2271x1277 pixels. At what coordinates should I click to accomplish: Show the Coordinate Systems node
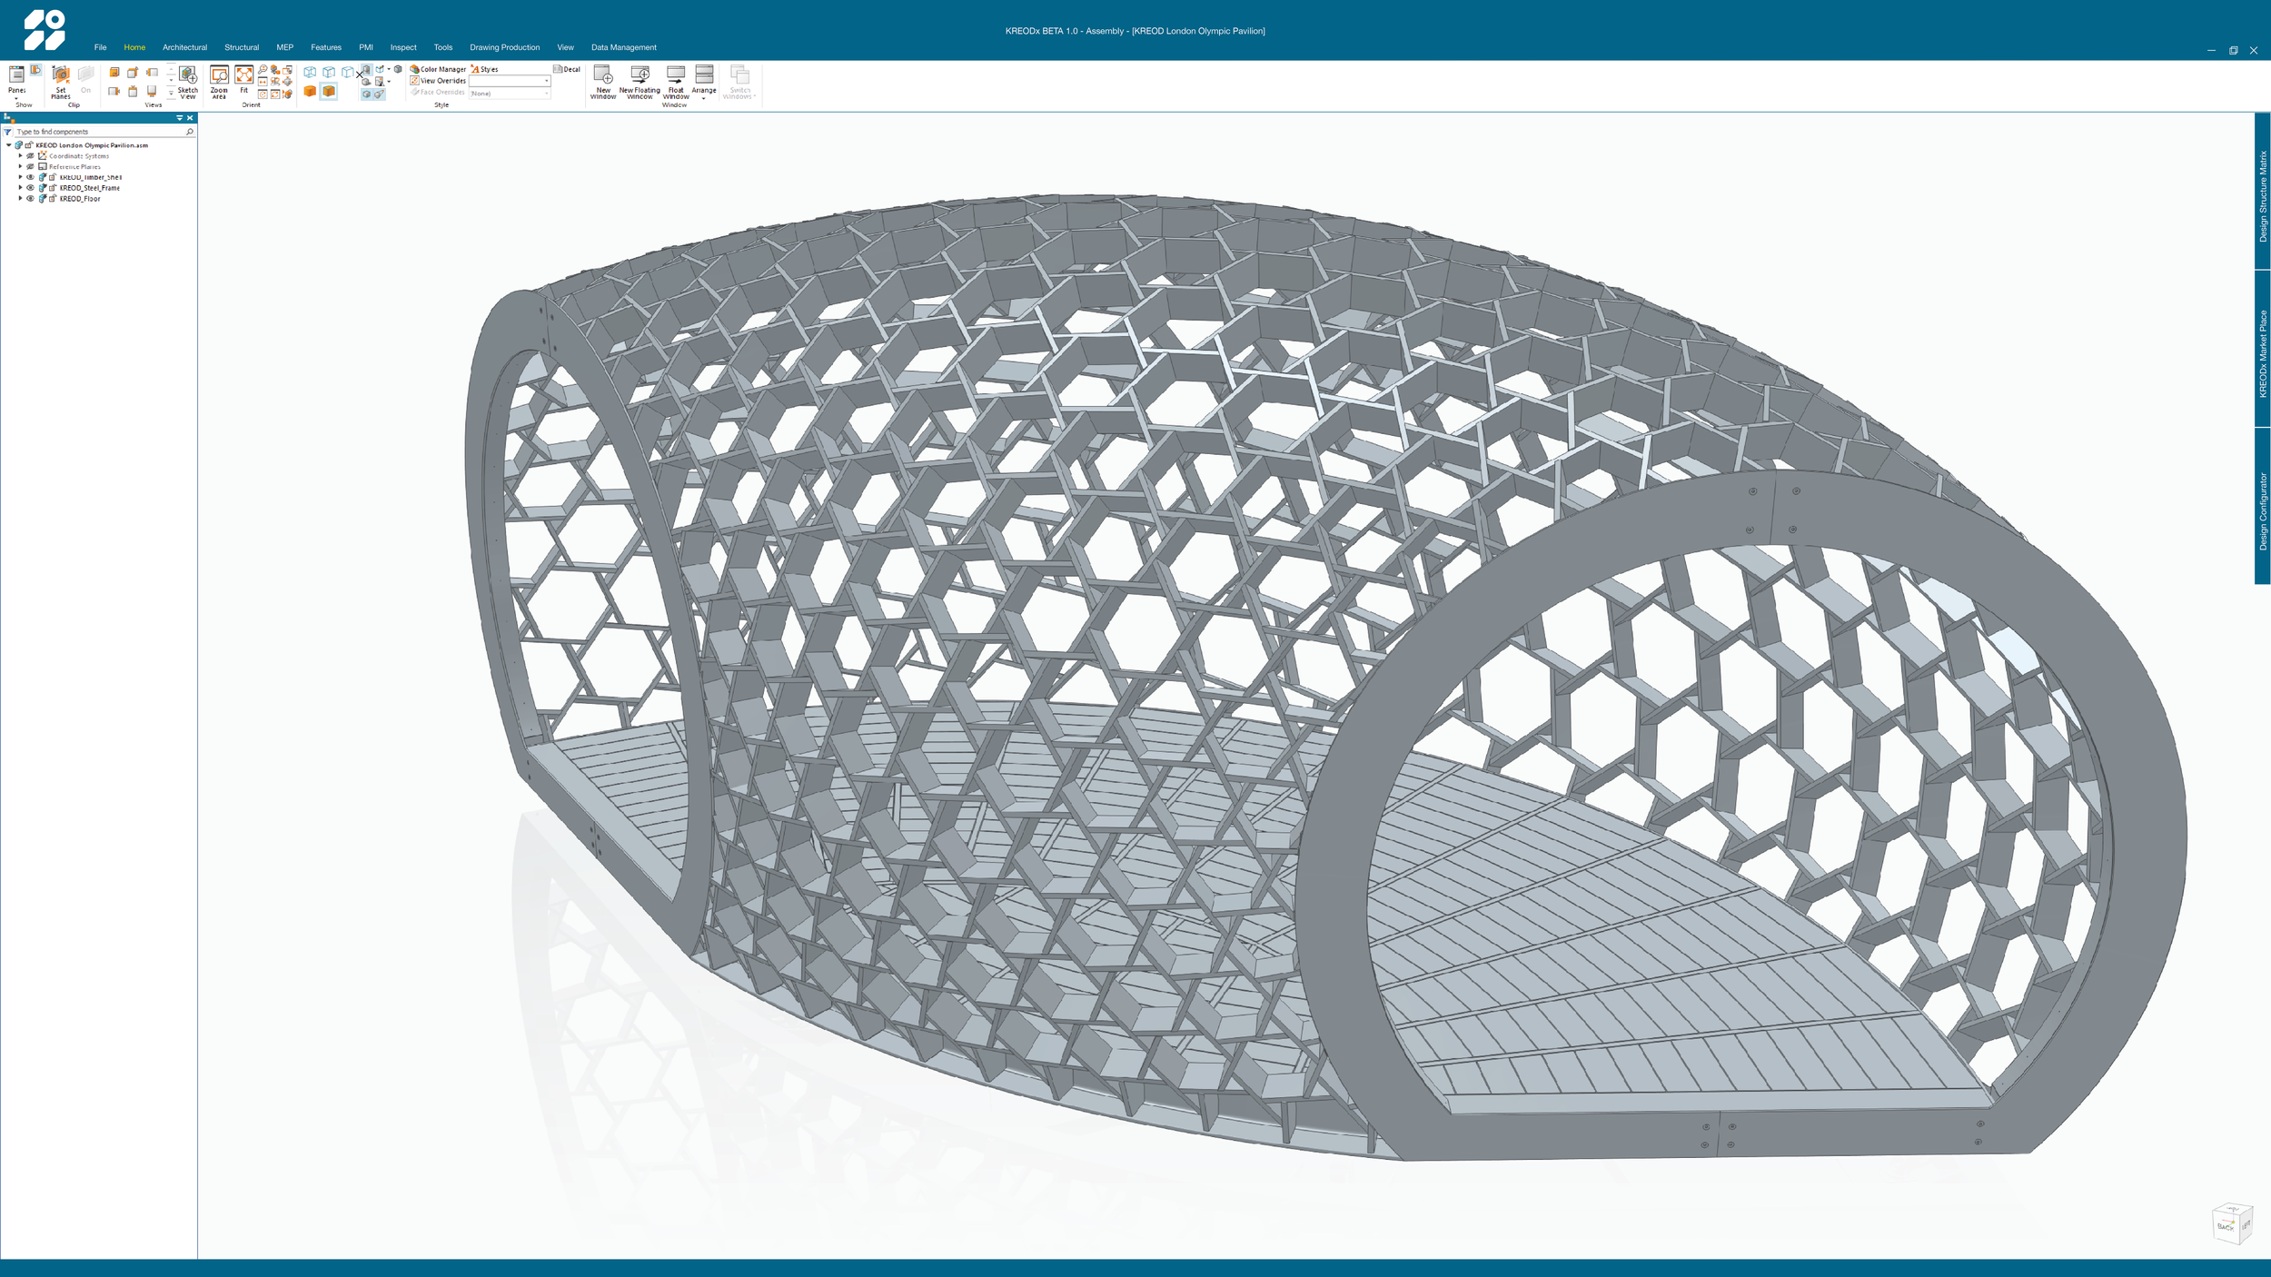pos(30,156)
